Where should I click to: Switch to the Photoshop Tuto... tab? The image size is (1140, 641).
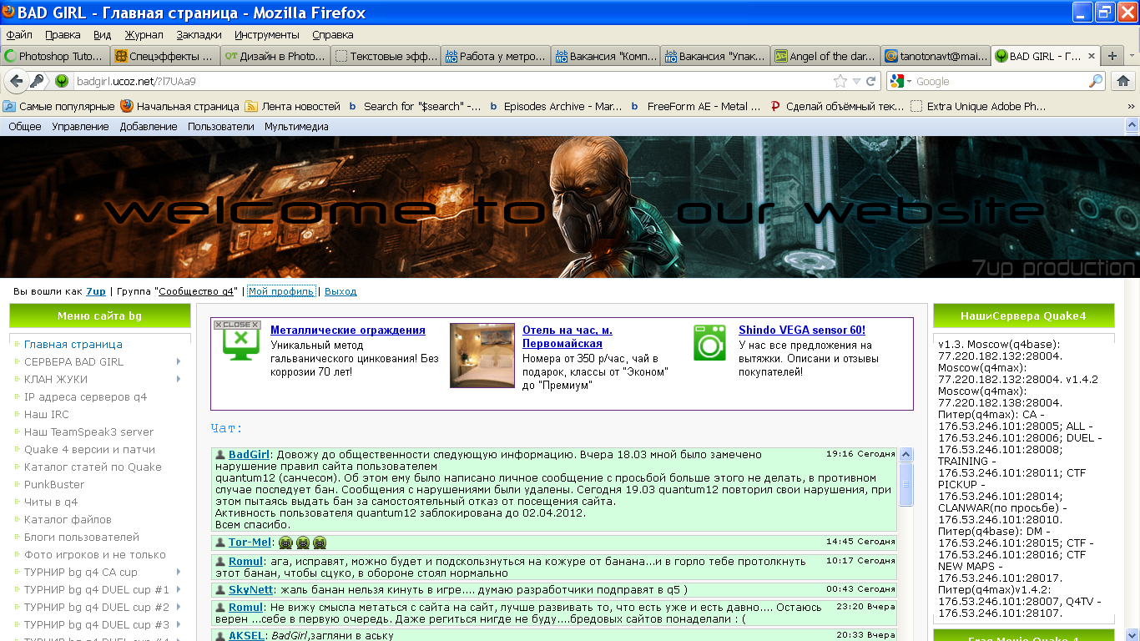click(x=54, y=56)
